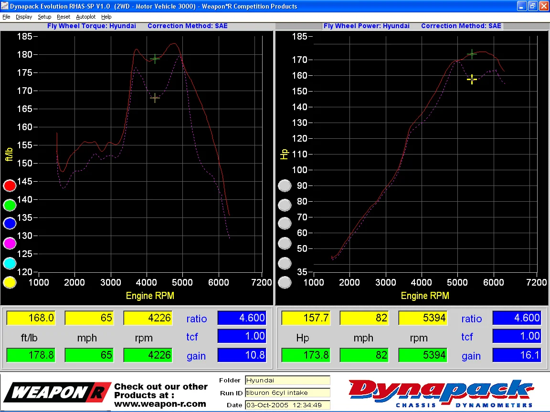Screen dimensions: 550x412
Task: Click the green 178.8 torque value field
Action: tap(31, 355)
